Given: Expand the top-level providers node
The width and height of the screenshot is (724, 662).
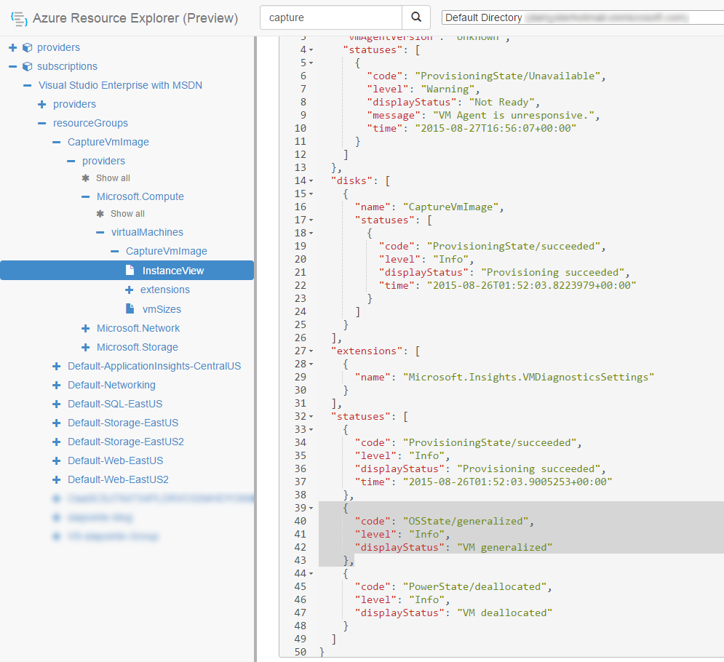Looking at the screenshot, I should click(13, 47).
